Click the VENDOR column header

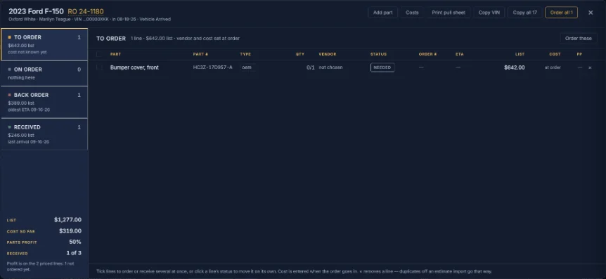point(328,54)
